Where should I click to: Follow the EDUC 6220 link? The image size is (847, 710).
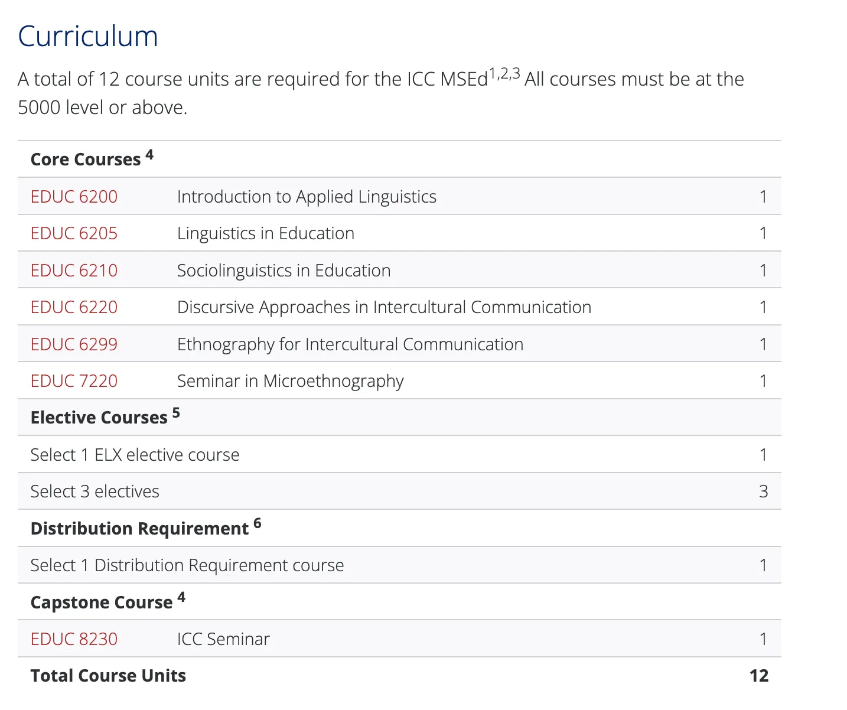(74, 307)
